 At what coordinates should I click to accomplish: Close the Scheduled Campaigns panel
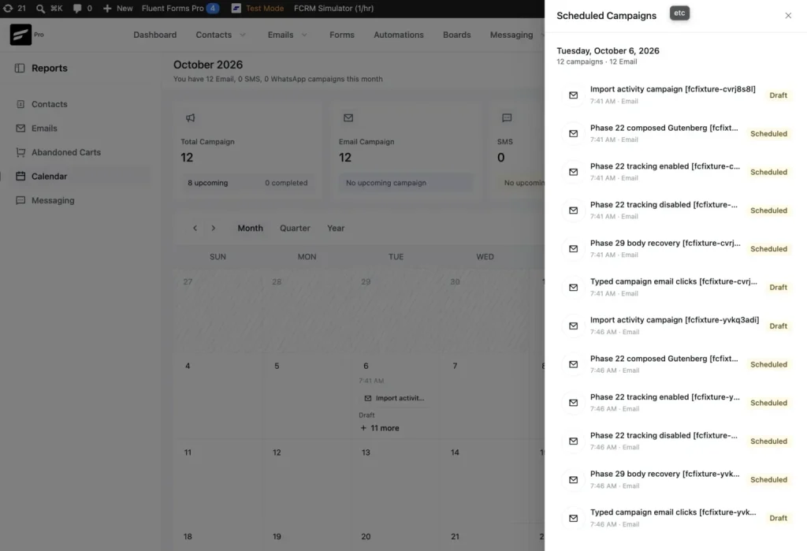pyautogui.click(x=788, y=16)
